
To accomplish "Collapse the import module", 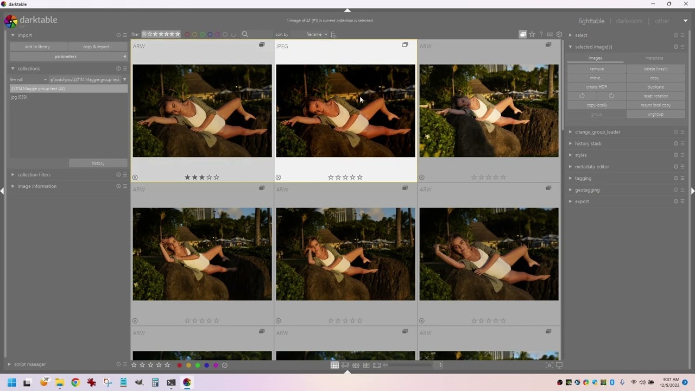I will 13,35.
